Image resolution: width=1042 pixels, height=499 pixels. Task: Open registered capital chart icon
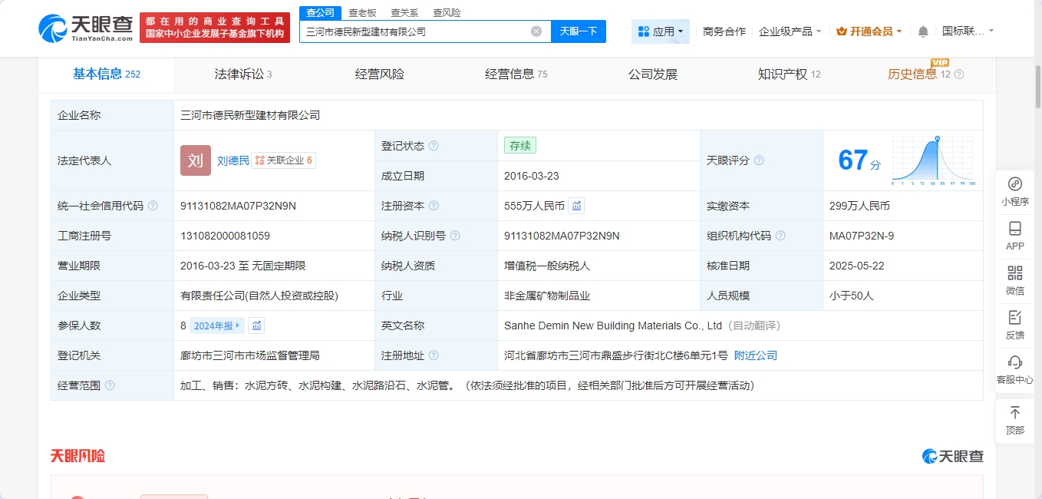[577, 206]
